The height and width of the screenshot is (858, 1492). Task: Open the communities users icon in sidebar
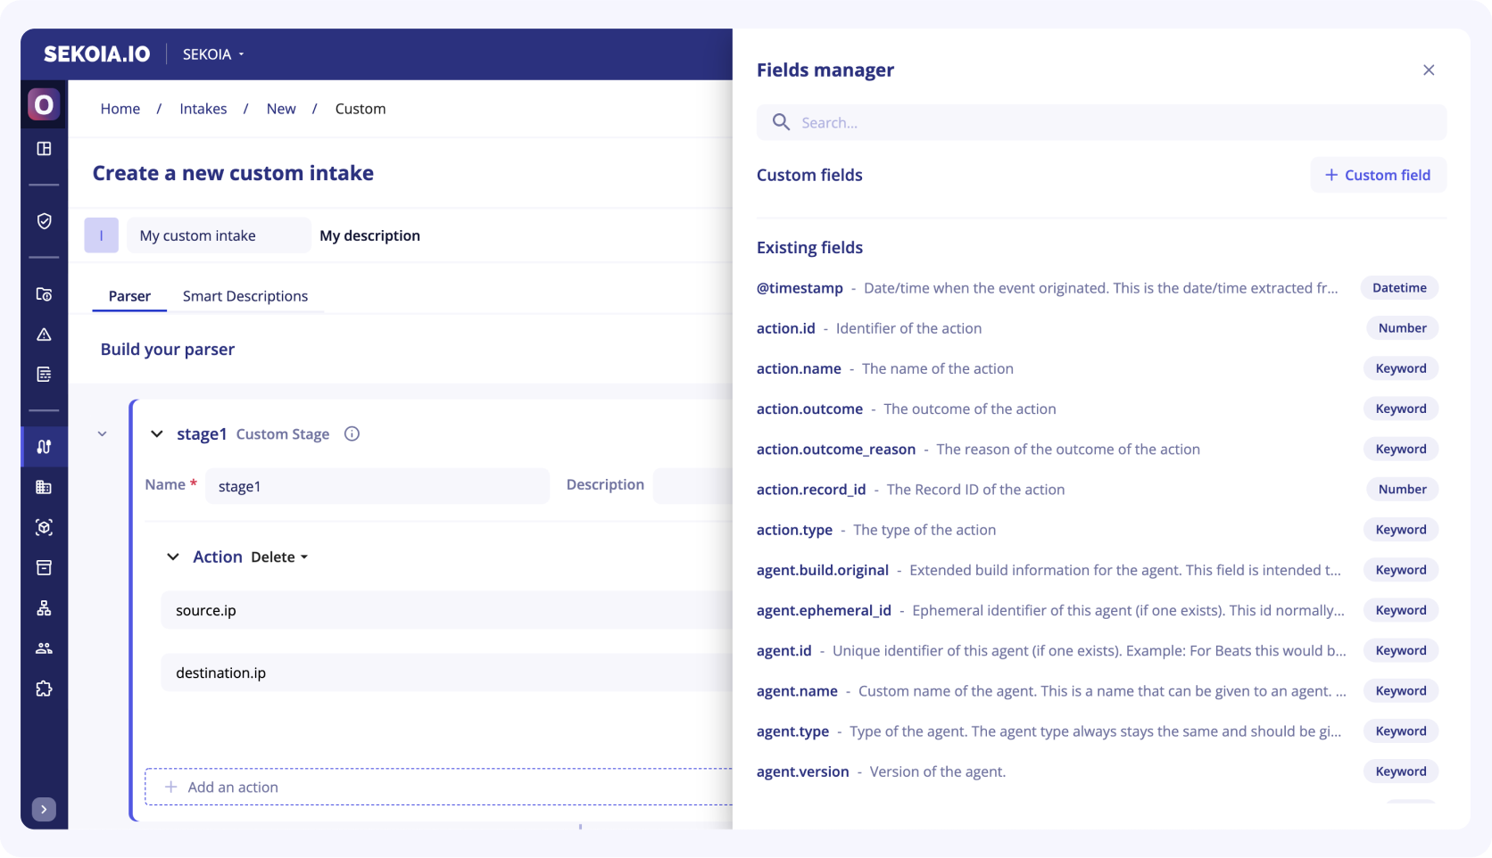tap(44, 648)
